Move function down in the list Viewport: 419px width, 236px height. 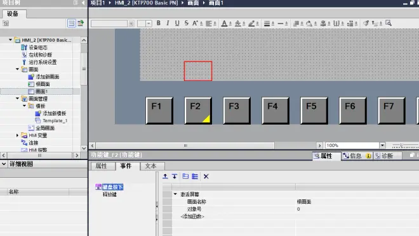(x=175, y=177)
